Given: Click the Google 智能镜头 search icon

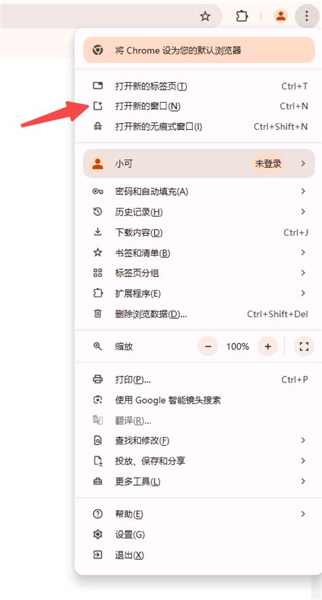Looking at the screenshot, I should point(98,400).
